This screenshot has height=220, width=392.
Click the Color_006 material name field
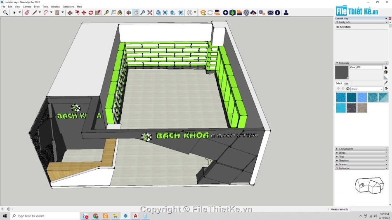pyautogui.click(x=366, y=67)
